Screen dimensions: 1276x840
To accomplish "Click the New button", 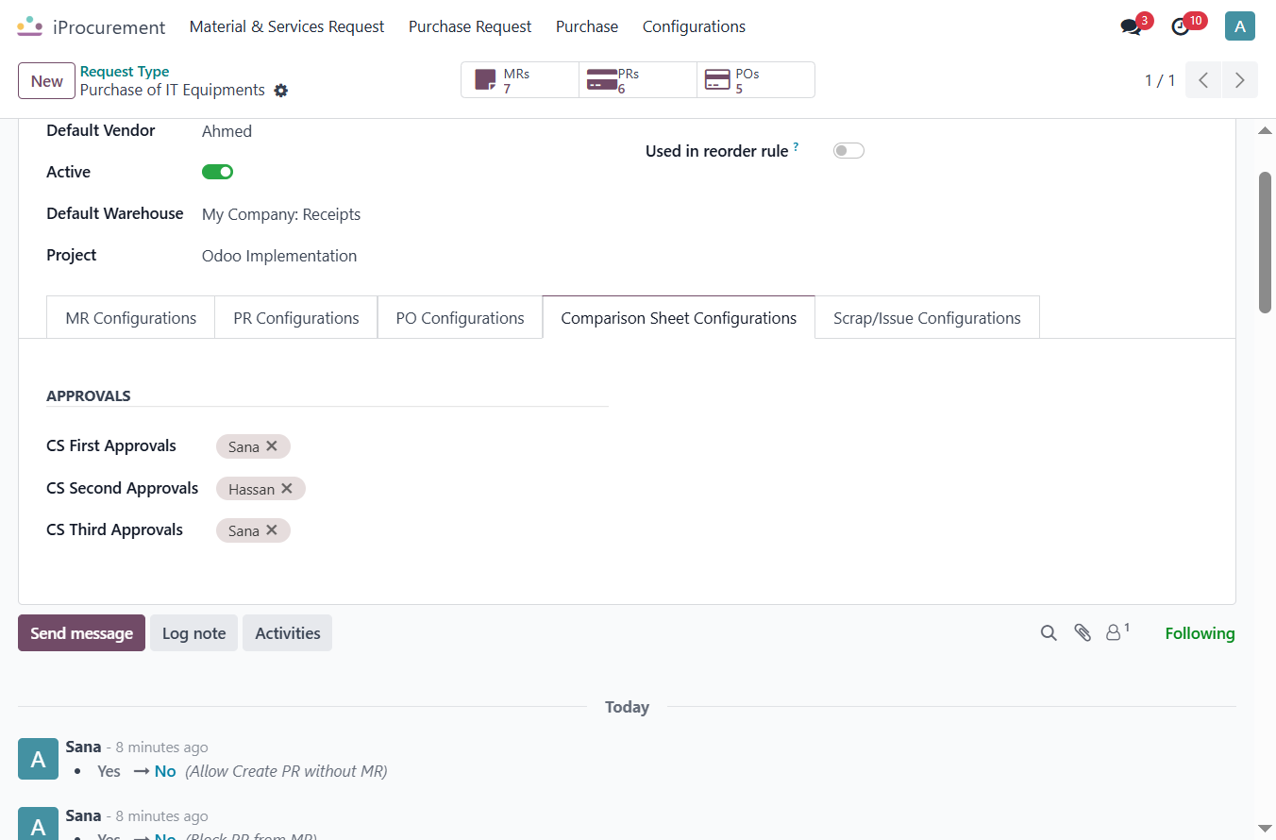I will click(x=47, y=81).
